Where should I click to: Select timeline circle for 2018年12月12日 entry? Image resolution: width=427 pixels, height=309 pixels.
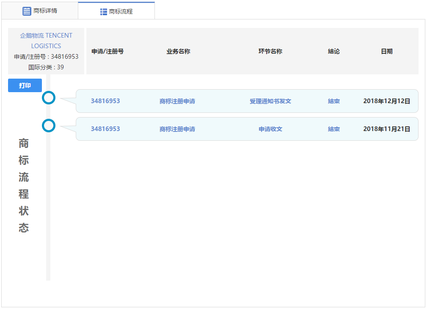coord(49,98)
